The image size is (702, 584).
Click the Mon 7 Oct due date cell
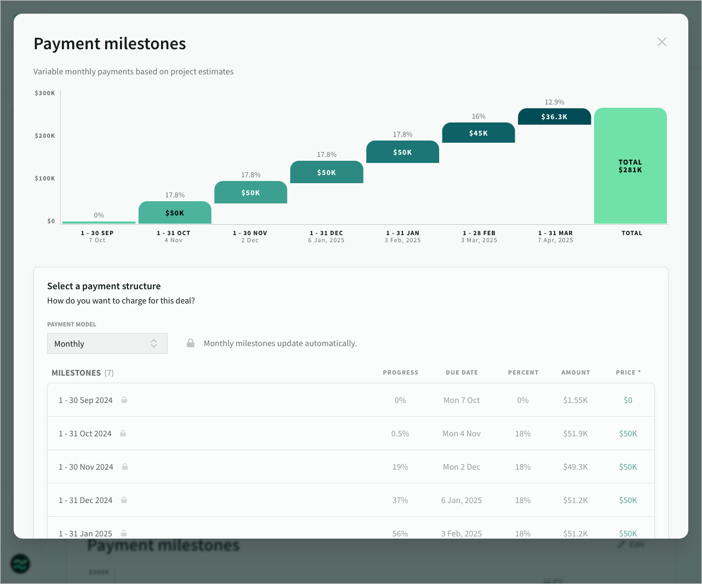[462, 400]
